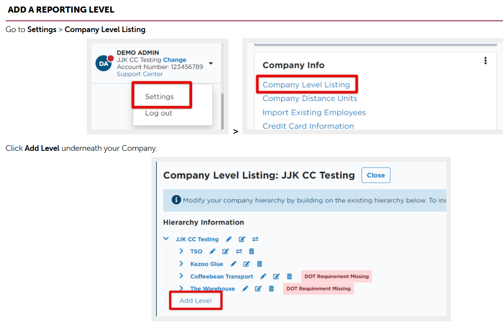Expand the TSO level
This screenshot has width=503, height=322.
181,251
